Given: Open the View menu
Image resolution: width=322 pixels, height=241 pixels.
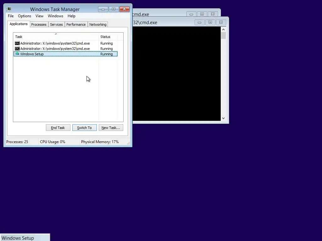Looking at the screenshot, I should pos(39,16).
